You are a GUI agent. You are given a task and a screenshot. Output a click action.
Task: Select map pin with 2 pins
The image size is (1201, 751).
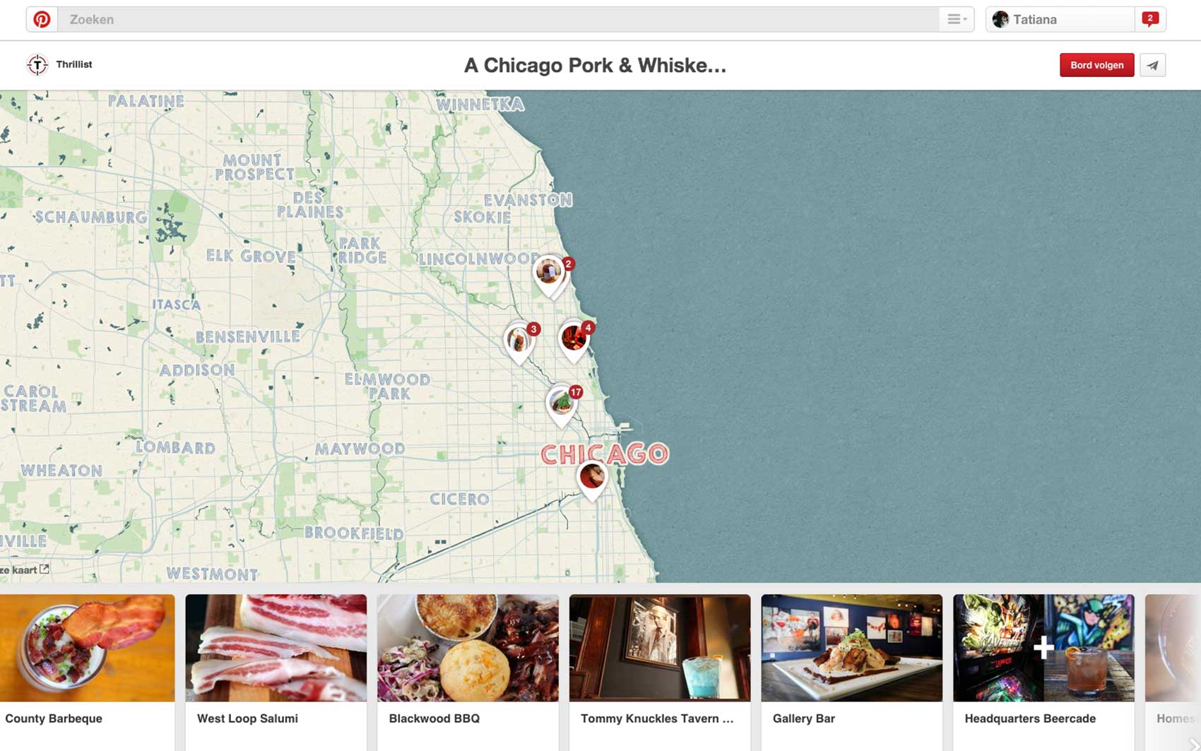coord(549,273)
